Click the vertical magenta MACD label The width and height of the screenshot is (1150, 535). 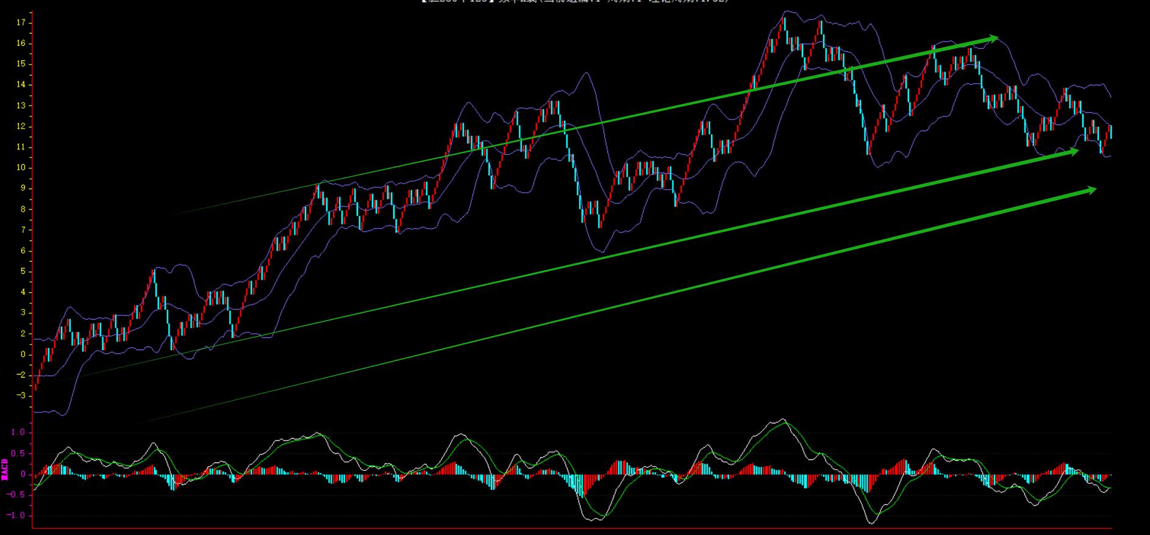(5, 469)
